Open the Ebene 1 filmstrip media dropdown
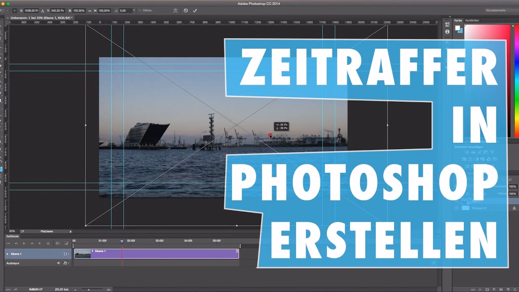519x292 pixels. (66, 254)
